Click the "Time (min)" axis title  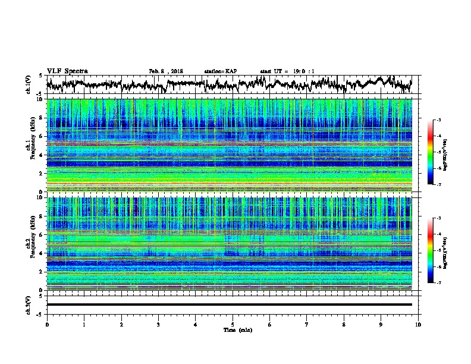pos(238,330)
